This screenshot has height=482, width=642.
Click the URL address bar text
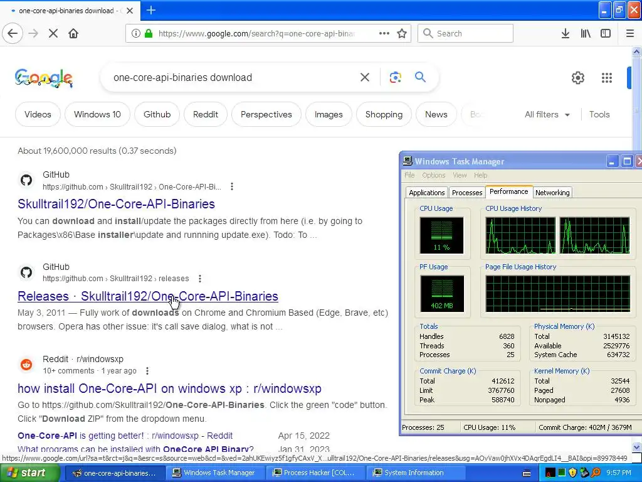256,33
